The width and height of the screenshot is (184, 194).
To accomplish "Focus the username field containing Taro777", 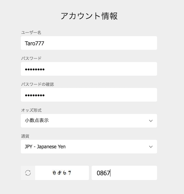I will [89, 43].
